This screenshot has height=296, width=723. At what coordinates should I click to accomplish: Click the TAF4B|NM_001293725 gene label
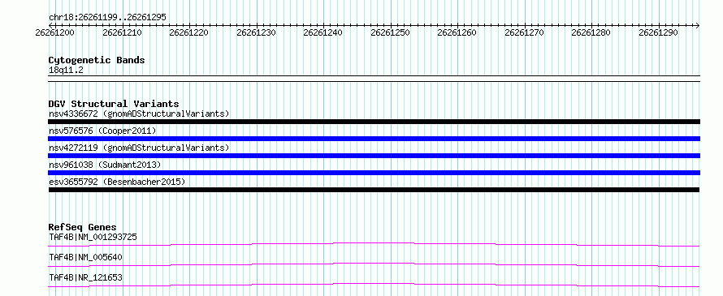93,237
